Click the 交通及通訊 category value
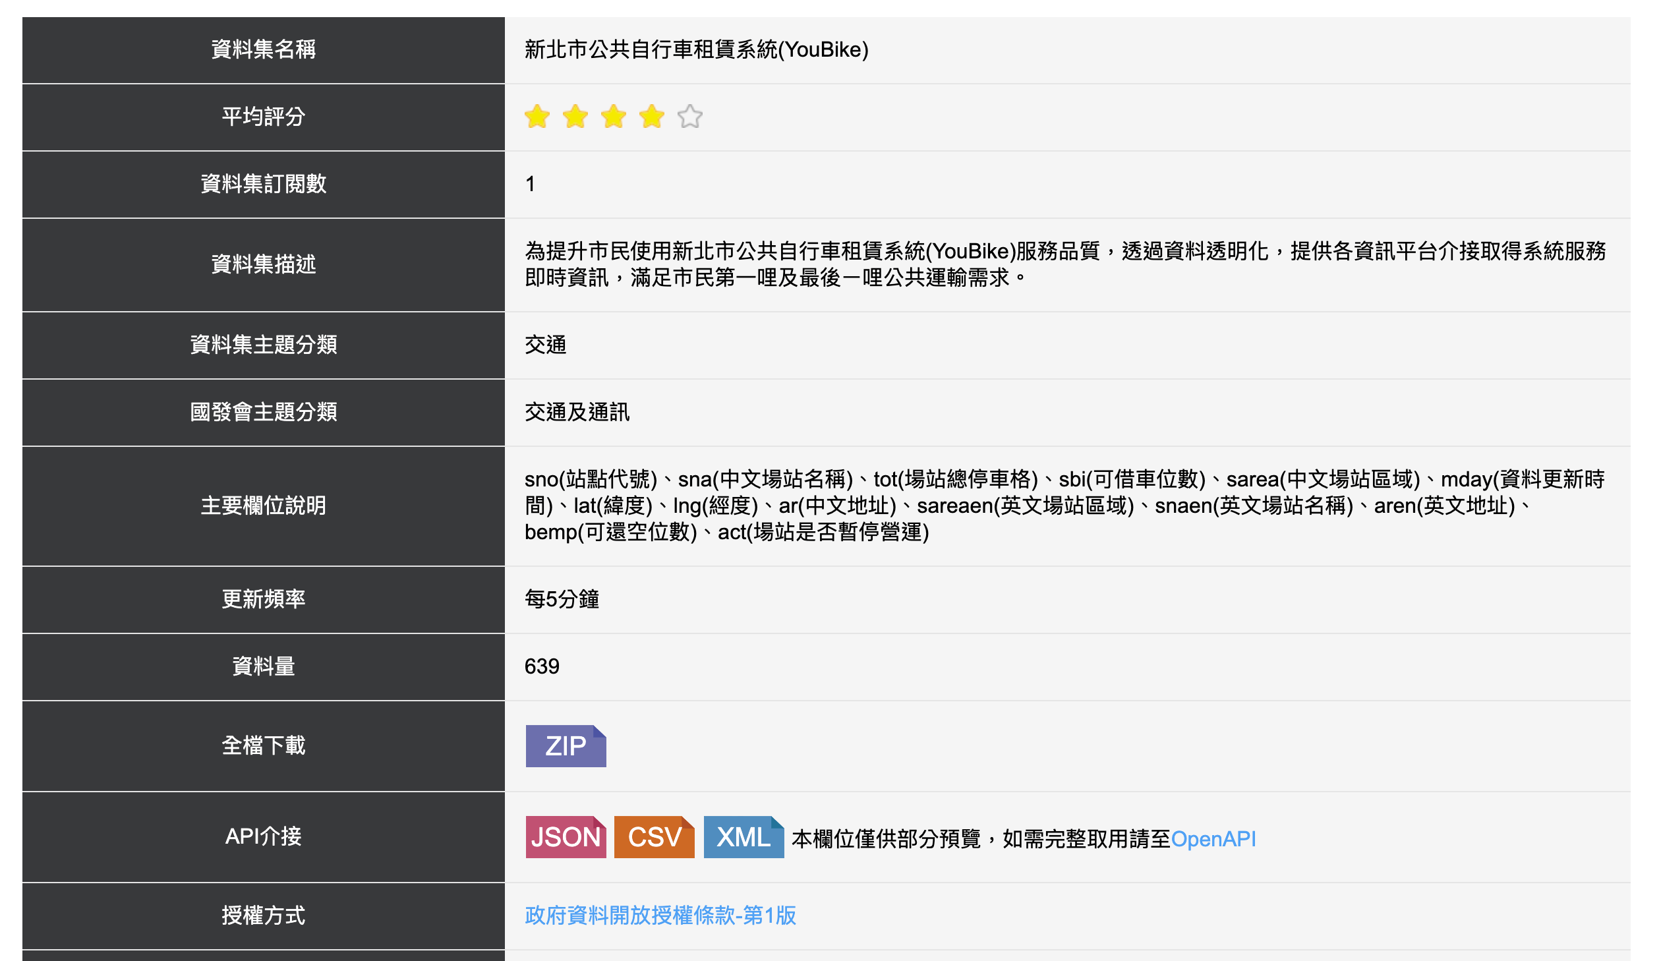 click(x=577, y=412)
